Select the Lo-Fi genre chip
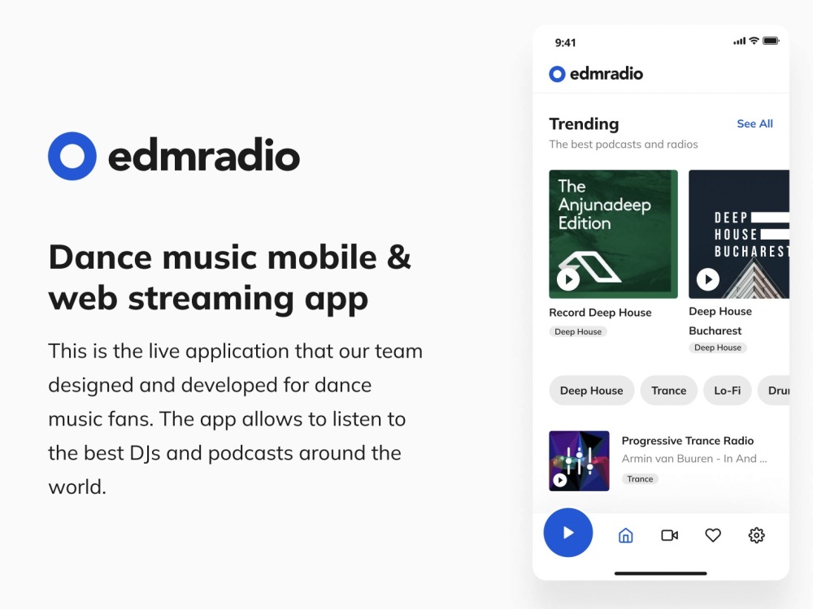The image size is (813, 609). 727,391
